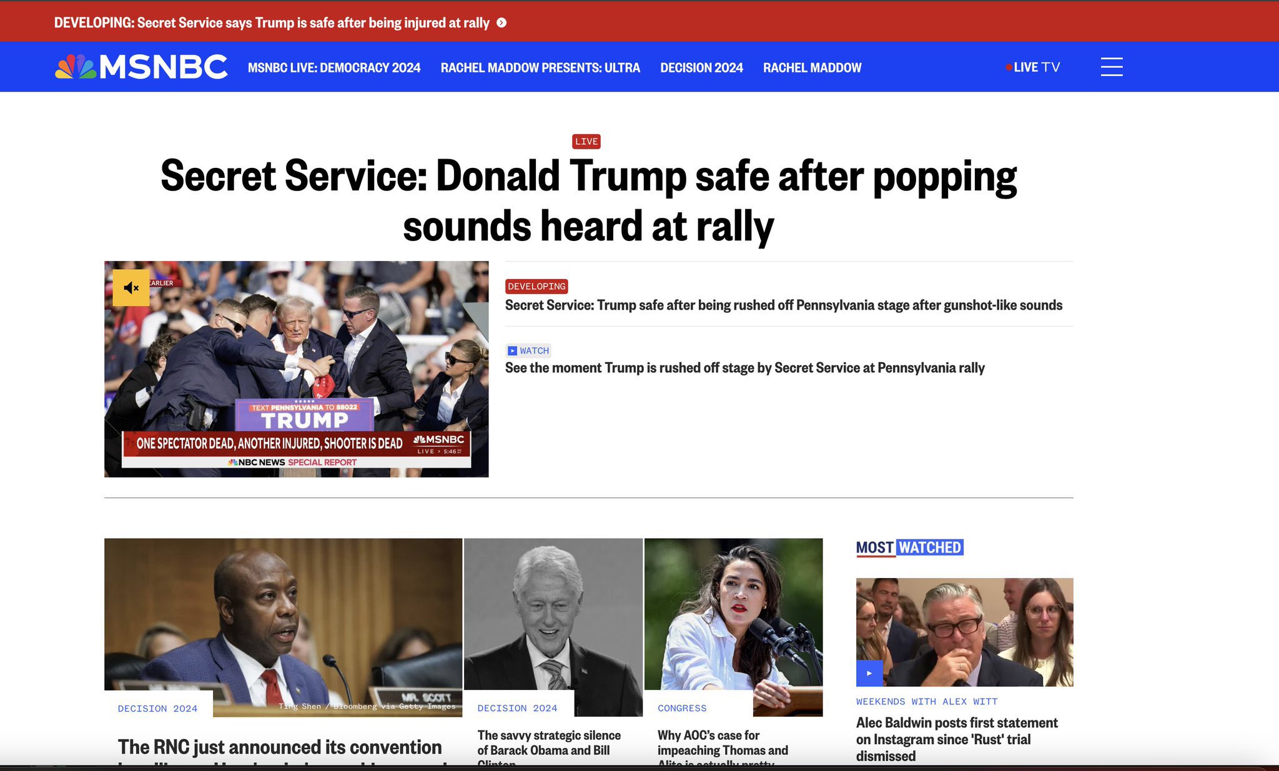This screenshot has height=771, width=1279.
Task: Open MSNBC Live: Democracy 2024 menu item
Action: coord(334,67)
